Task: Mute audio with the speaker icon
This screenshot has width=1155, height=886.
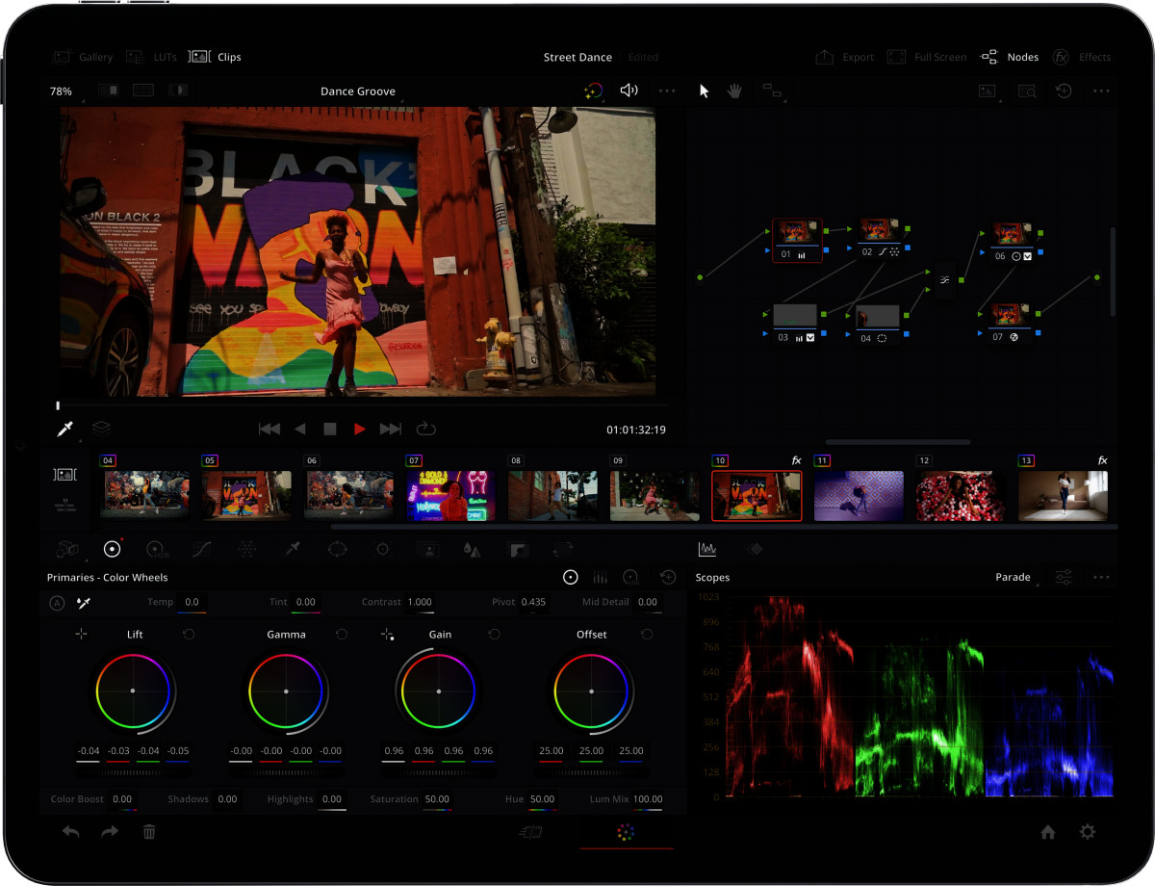Action: (x=629, y=91)
